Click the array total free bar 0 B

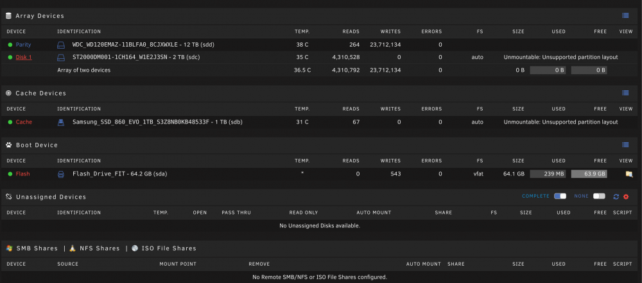tap(589, 70)
